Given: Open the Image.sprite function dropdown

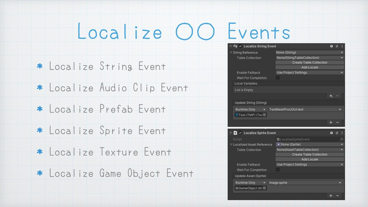Looking at the screenshot, I should 305,183.
